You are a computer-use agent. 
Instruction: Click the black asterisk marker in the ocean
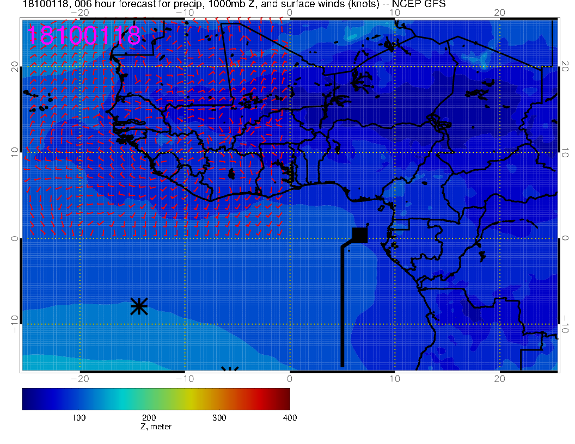(x=139, y=306)
